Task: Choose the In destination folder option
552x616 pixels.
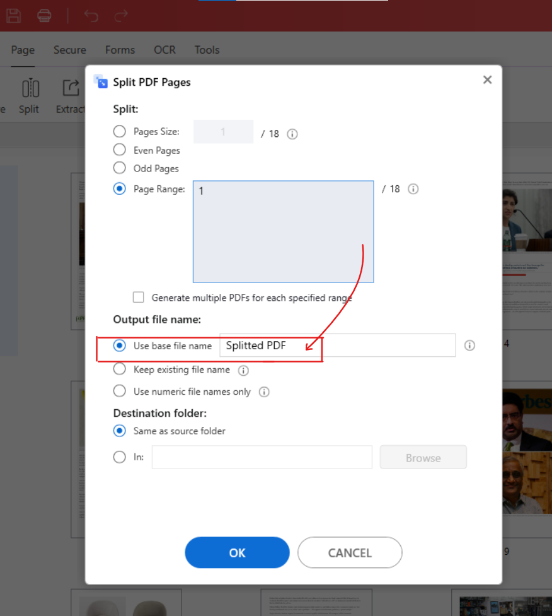Action: [119, 456]
